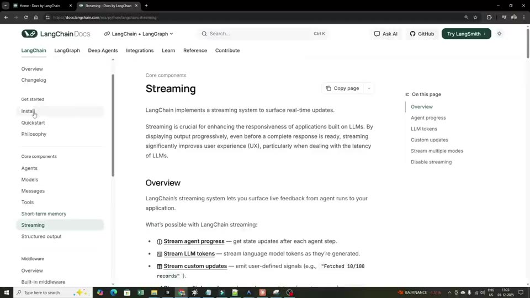The height and width of the screenshot is (298, 530).
Task: Focus the Search docs field
Action: (263, 34)
